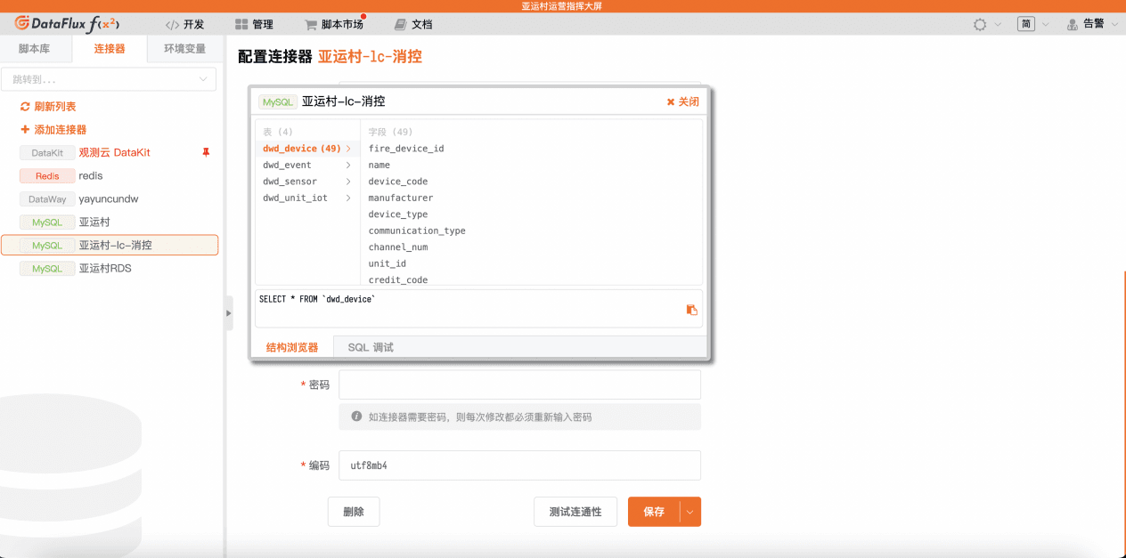Viewport: 1126px width, 558px height.
Task: Switch to the 脚本库 tab
Action: click(35, 49)
